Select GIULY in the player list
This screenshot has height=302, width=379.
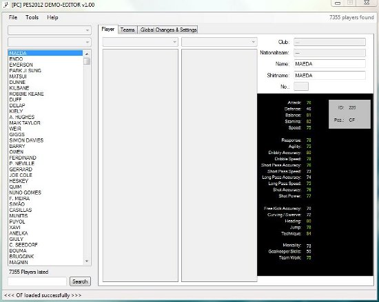45,239
